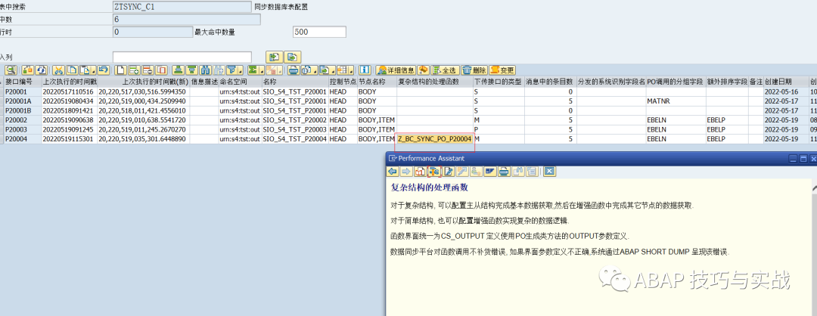Select cell P20002

click(x=23, y=119)
